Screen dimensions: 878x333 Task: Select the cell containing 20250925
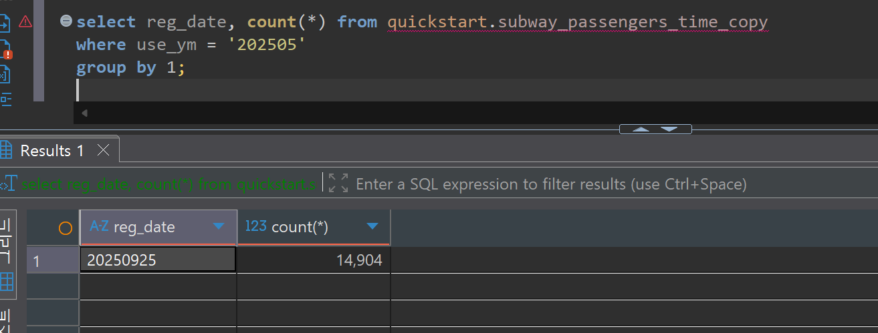coord(157,260)
